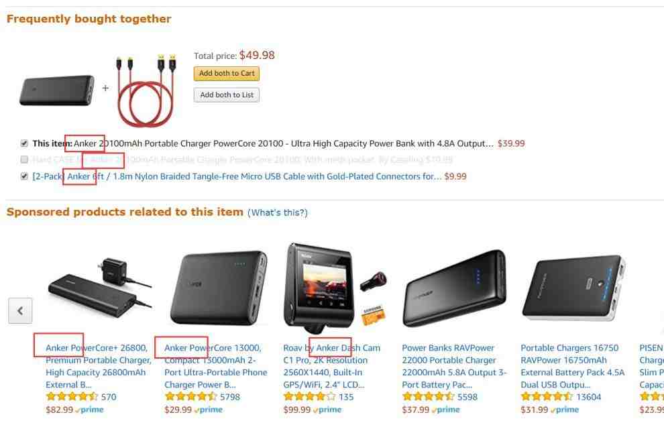Open Roav by Anker Dash Cam title link
The image size is (664, 429).
(331, 367)
